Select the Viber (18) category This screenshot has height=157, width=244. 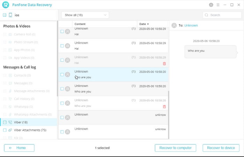coord(29,122)
